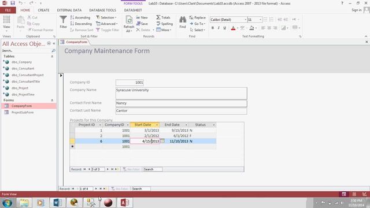
Task: Open background fill color button
Action: pyautogui.click(x=252, y=28)
